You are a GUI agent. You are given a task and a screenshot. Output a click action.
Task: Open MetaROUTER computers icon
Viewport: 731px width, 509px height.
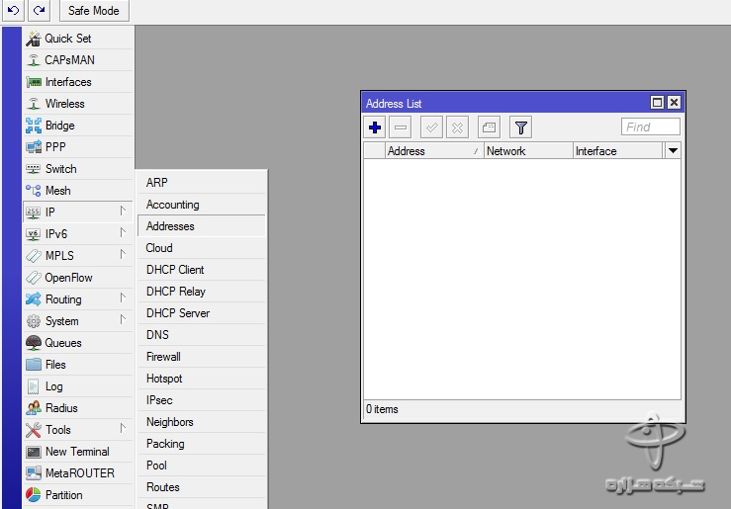pos(33,473)
